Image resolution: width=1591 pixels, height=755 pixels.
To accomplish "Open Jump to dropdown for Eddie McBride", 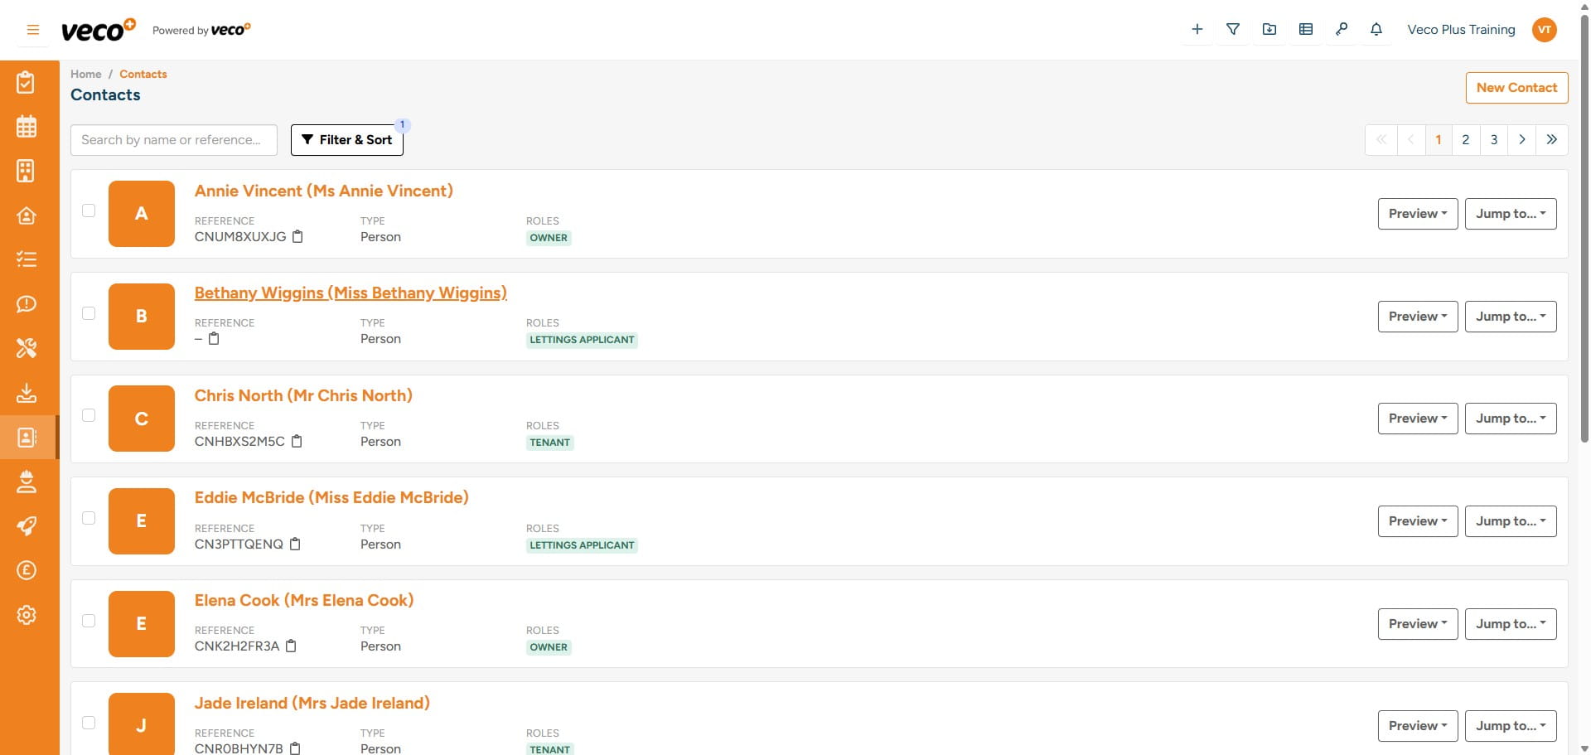I will pyautogui.click(x=1510, y=521).
